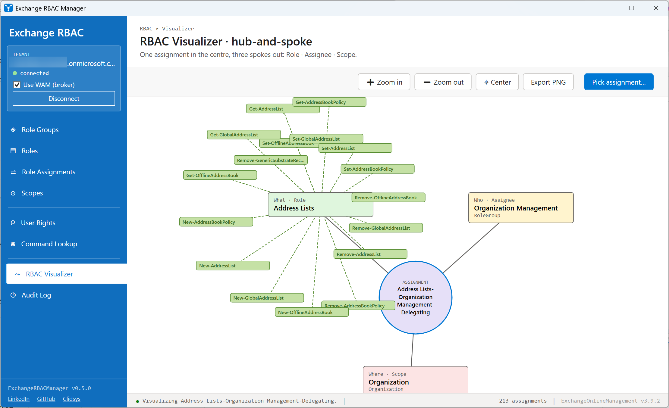Click the New-GlobalAddressList node
669x408 pixels.
pos(267,298)
